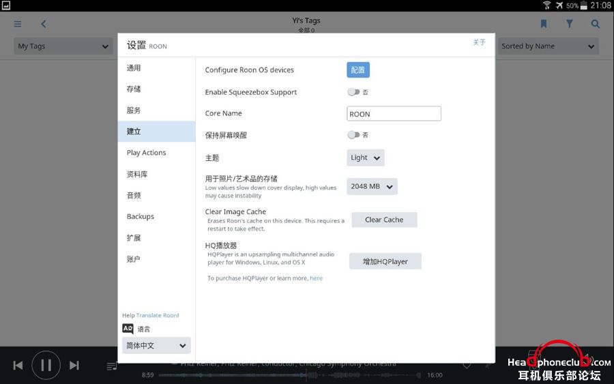Screen dimensions: 614x384
Task: Click the 增加HQPlayer button
Action: point(385,261)
